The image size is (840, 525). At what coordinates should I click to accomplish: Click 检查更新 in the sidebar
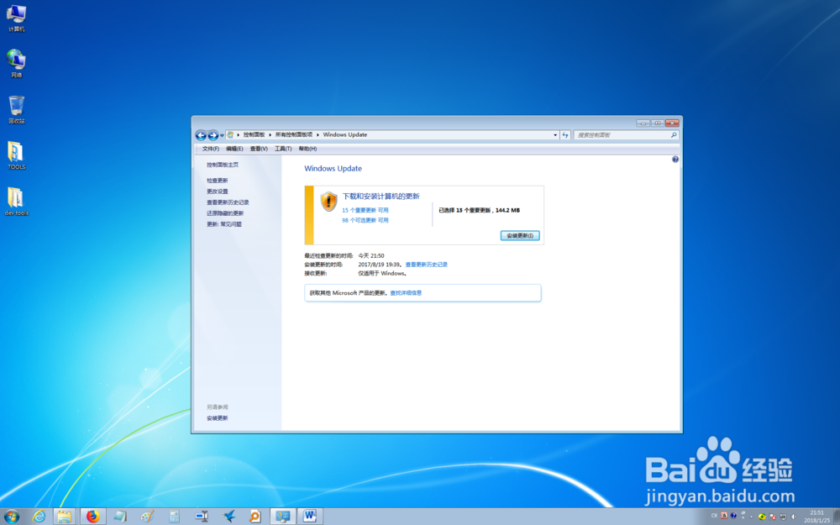click(x=217, y=181)
